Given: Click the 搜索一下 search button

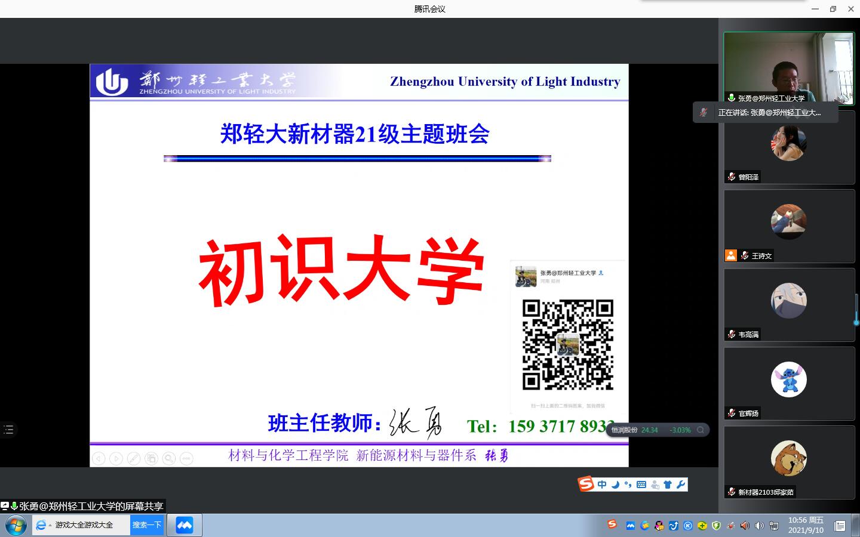Looking at the screenshot, I should (147, 525).
